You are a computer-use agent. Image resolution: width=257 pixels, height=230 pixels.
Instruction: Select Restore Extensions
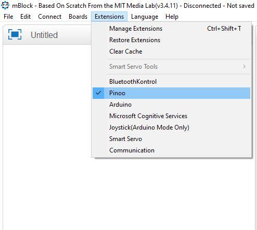click(x=171, y=40)
